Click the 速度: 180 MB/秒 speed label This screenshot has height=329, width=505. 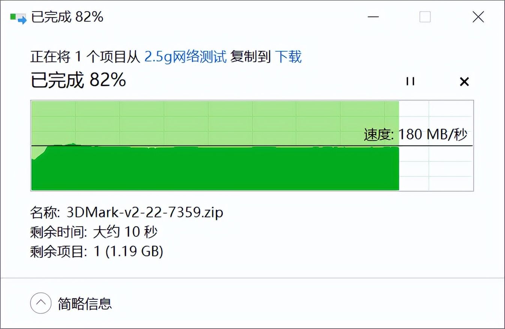coord(415,134)
